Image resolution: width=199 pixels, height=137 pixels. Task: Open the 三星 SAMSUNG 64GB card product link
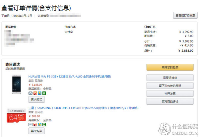coord(84,108)
